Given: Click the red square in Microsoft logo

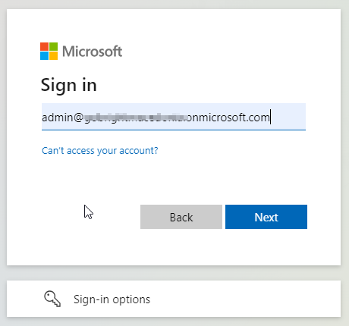Looking at the screenshot, I should [x=44, y=46].
